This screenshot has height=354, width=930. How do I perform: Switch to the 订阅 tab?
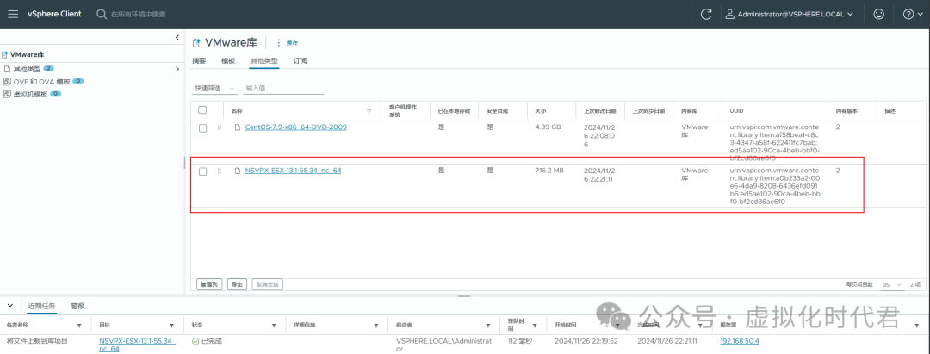[301, 61]
